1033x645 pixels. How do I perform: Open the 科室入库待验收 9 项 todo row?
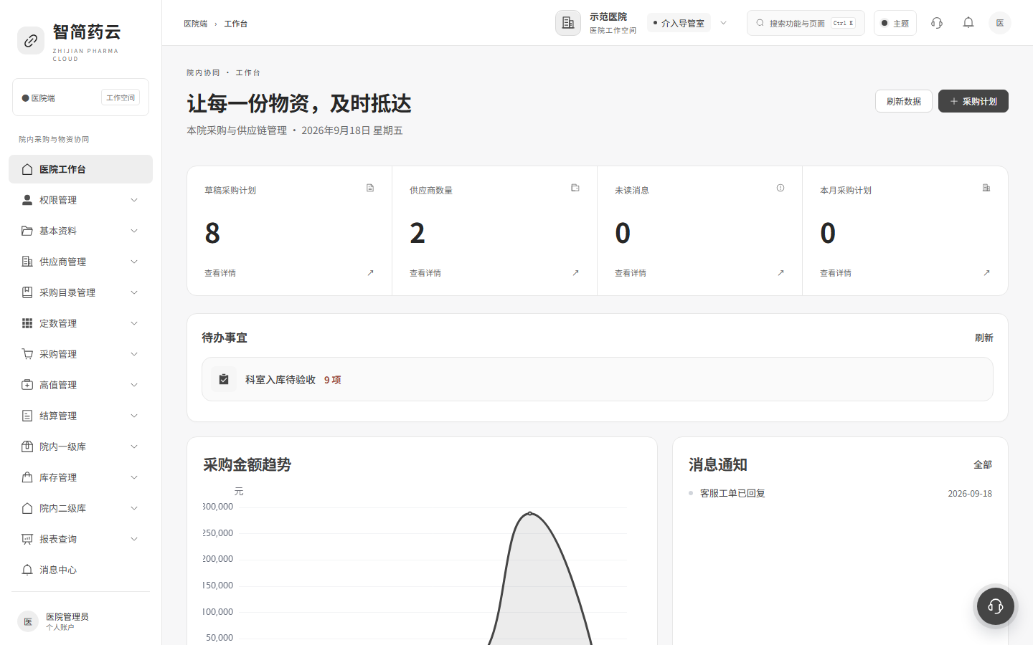598,379
